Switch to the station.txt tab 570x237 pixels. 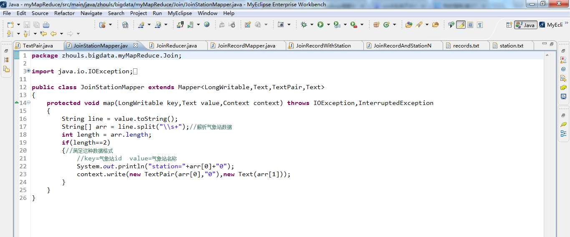pos(512,45)
